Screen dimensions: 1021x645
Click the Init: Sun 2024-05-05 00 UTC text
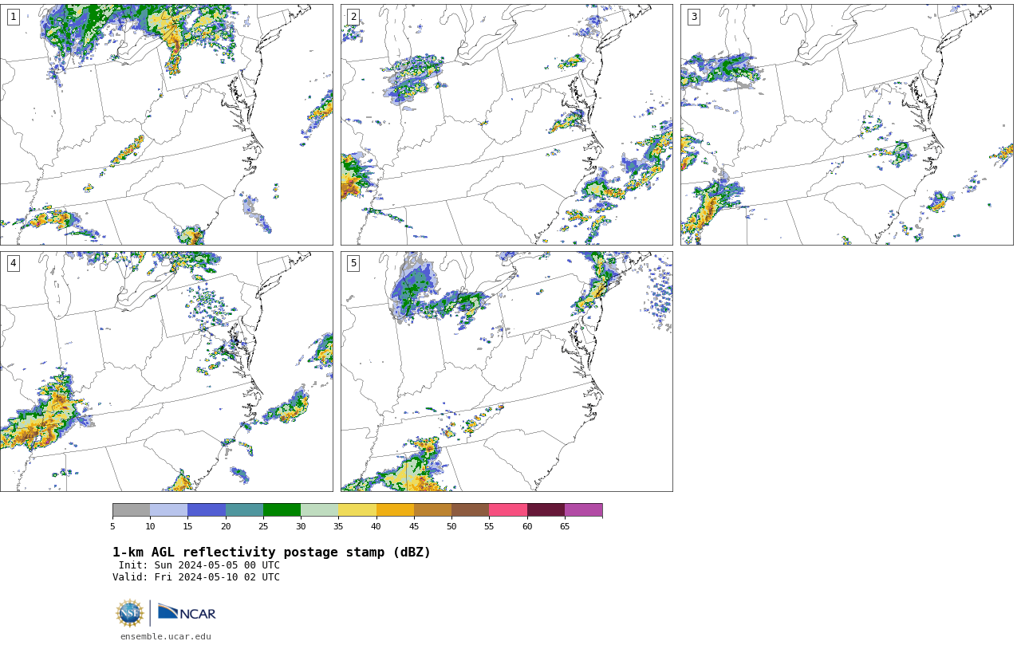[199, 565]
